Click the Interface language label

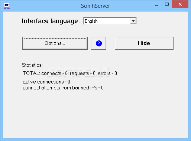tap(51, 21)
